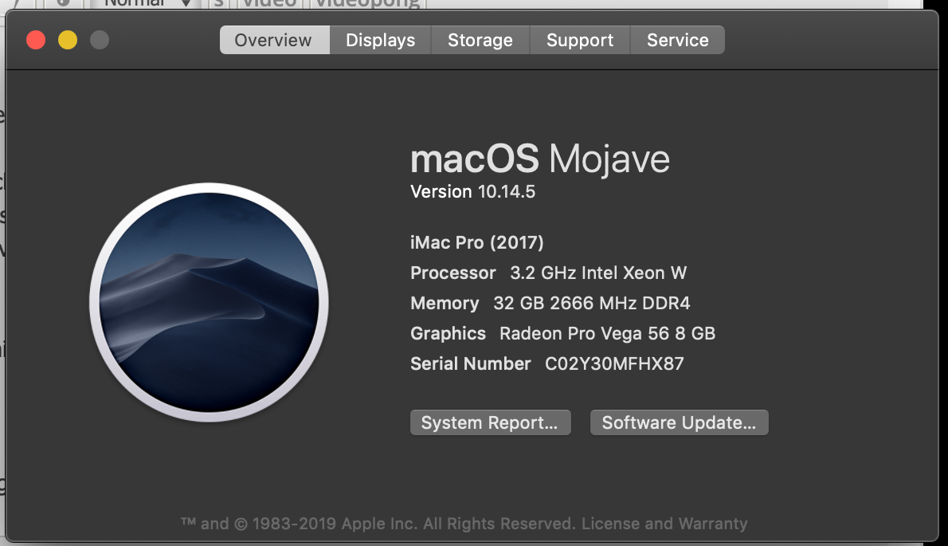Switch to the Overview tab

pyautogui.click(x=273, y=40)
